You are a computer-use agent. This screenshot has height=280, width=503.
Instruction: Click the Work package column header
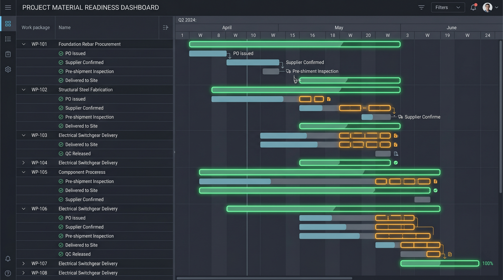(x=36, y=28)
